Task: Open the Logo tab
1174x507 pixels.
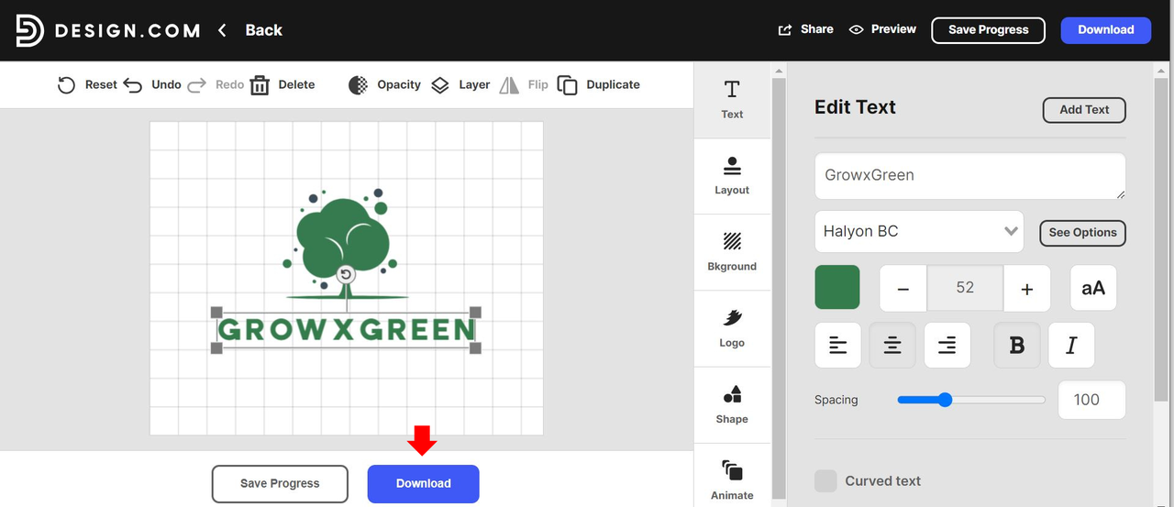Action: 732,328
